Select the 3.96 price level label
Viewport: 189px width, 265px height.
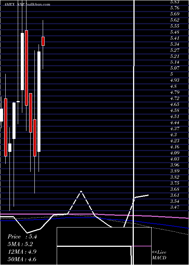click(175, 165)
